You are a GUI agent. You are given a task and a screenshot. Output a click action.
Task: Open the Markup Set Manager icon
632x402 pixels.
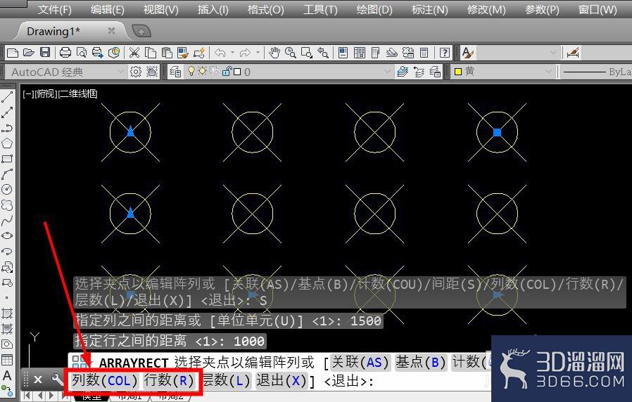408,53
